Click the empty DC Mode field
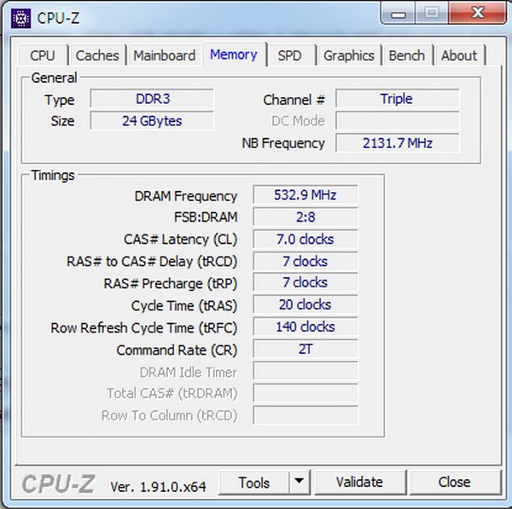 point(397,121)
